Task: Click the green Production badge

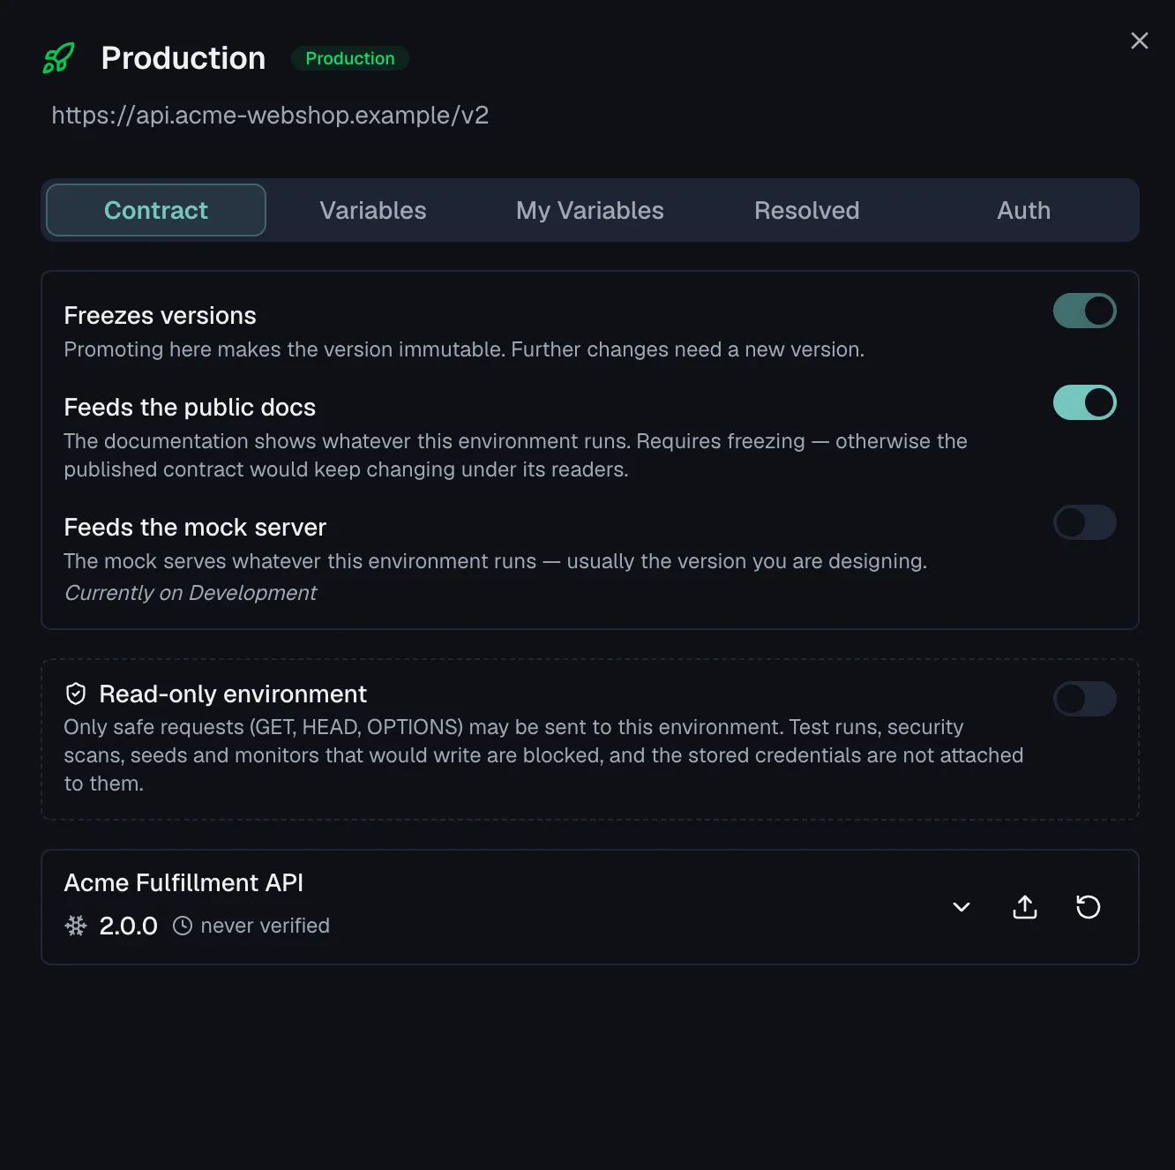Action: [x=350, y=58]
